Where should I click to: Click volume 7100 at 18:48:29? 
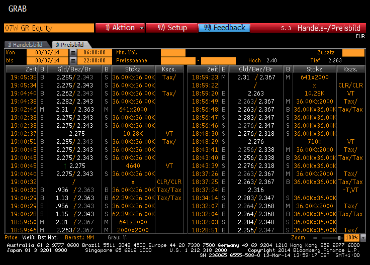pos(315,142)
